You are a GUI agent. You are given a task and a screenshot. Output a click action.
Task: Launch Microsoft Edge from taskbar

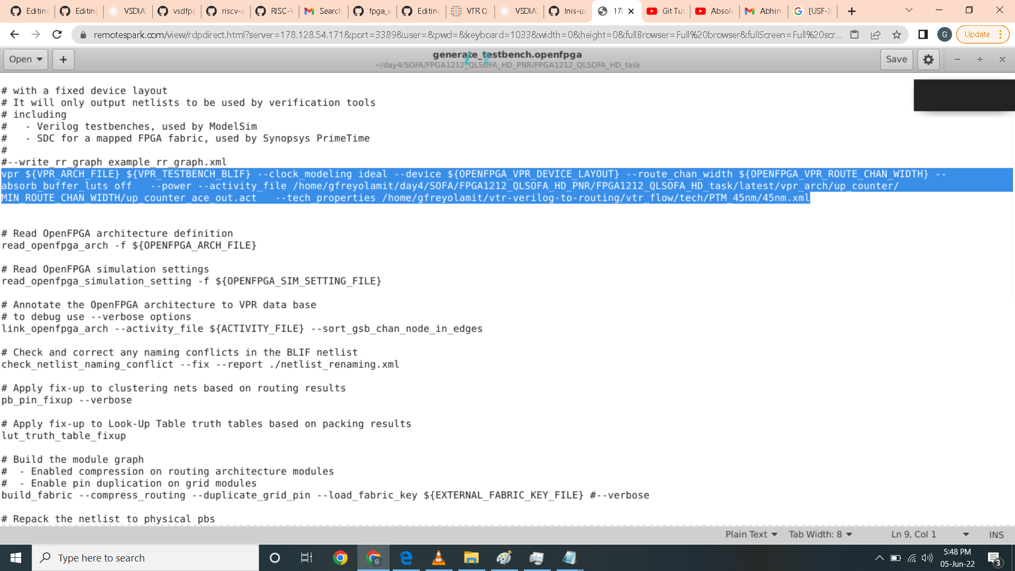[406, 558]
